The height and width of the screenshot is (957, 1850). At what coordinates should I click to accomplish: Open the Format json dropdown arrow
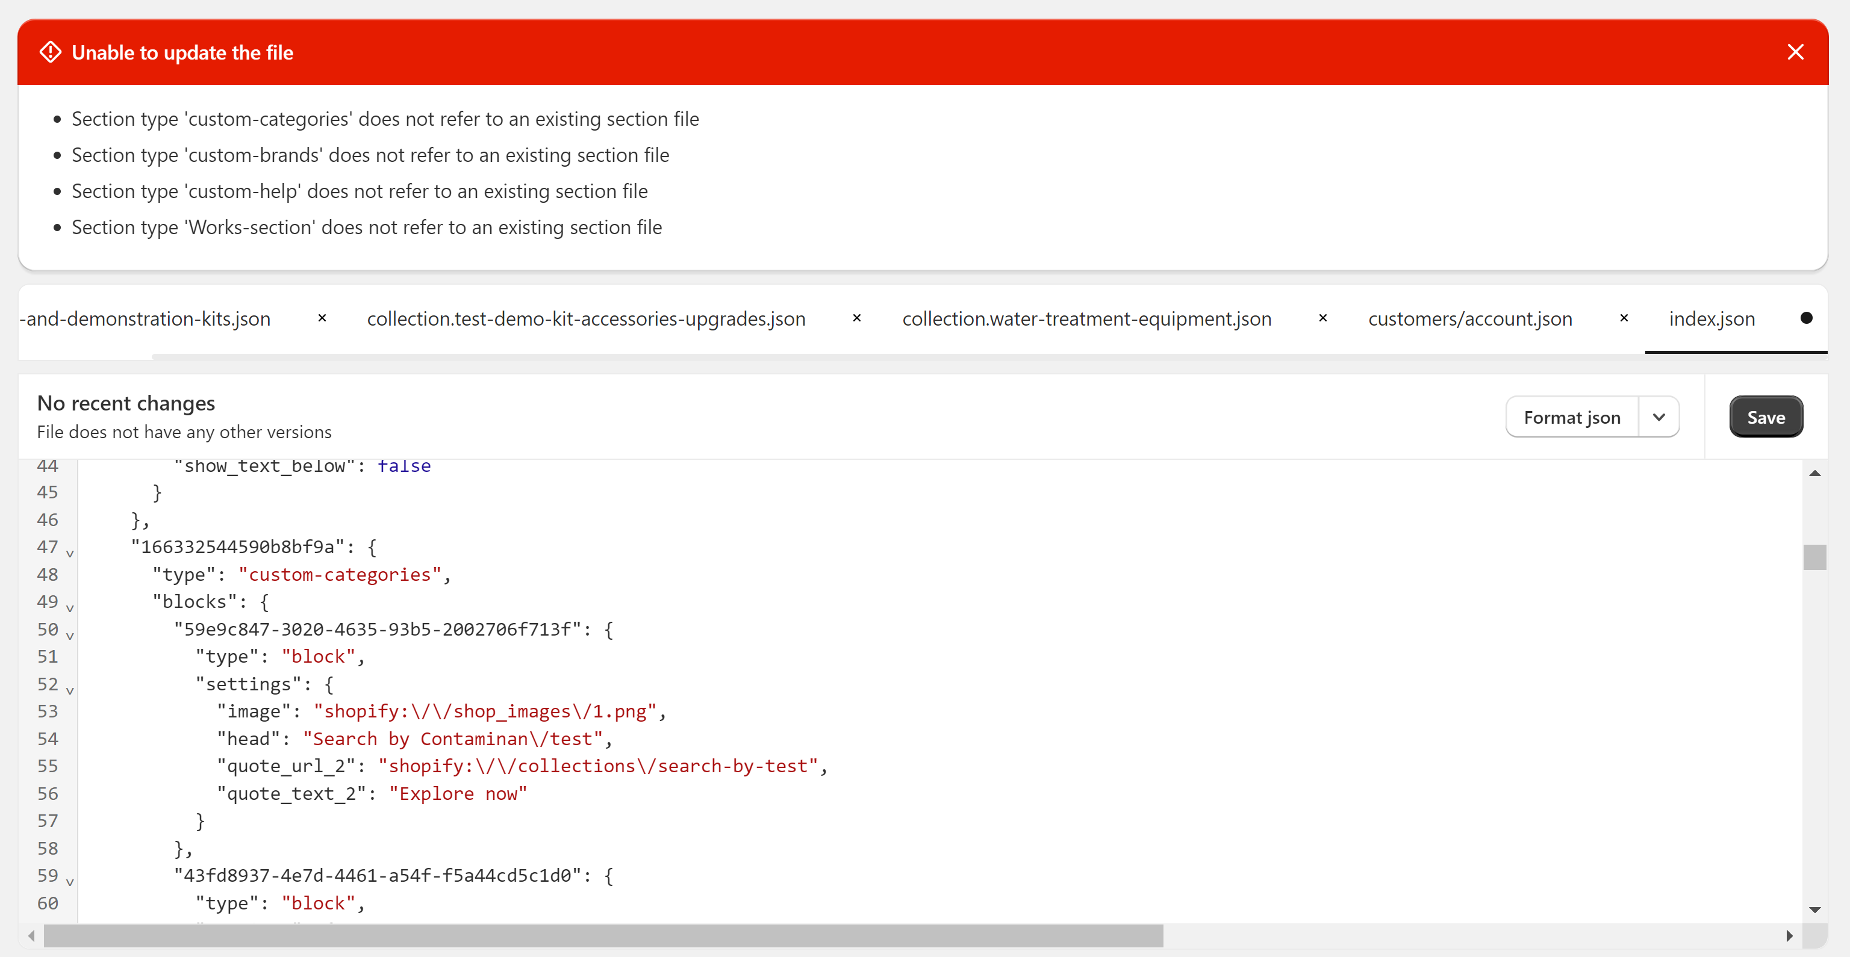(1658, 417)
